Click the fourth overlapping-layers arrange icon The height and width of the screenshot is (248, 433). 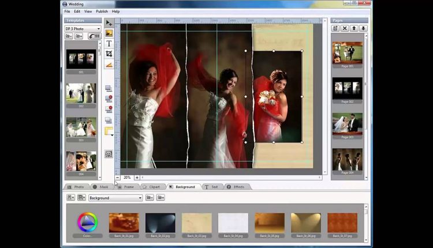(x=109, y=120)
